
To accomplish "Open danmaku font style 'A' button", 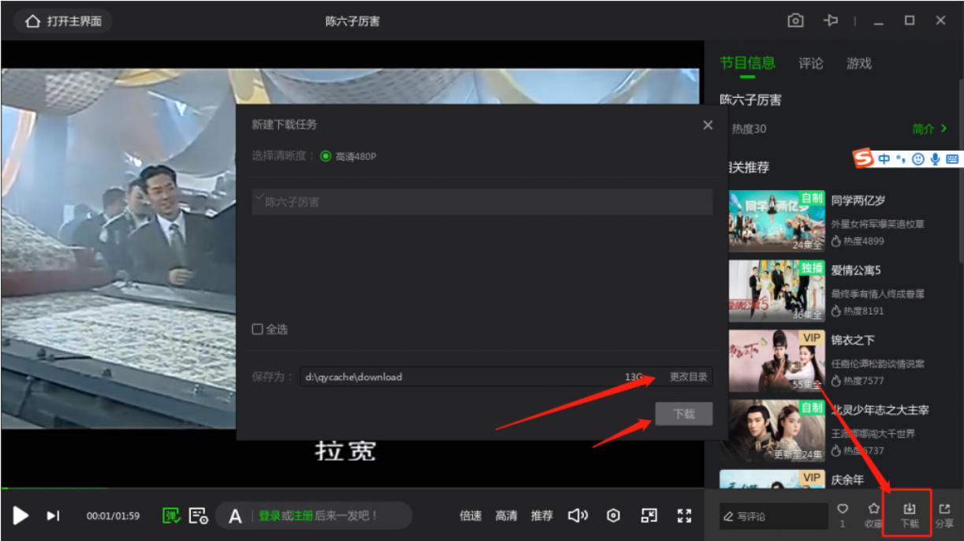I will [235, 517].
